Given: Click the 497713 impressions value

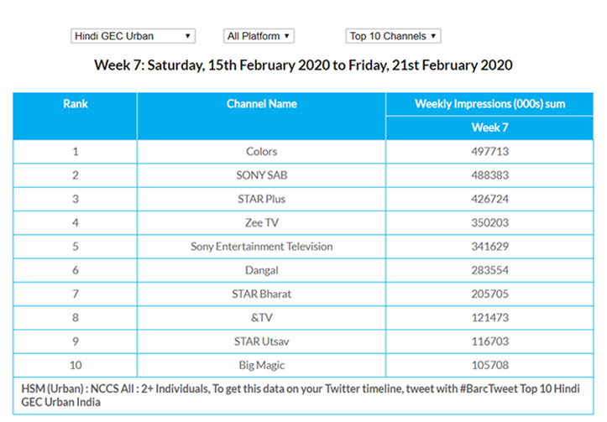Looking at the screenshot, I should pyautogui.click(x=489, y=152).
